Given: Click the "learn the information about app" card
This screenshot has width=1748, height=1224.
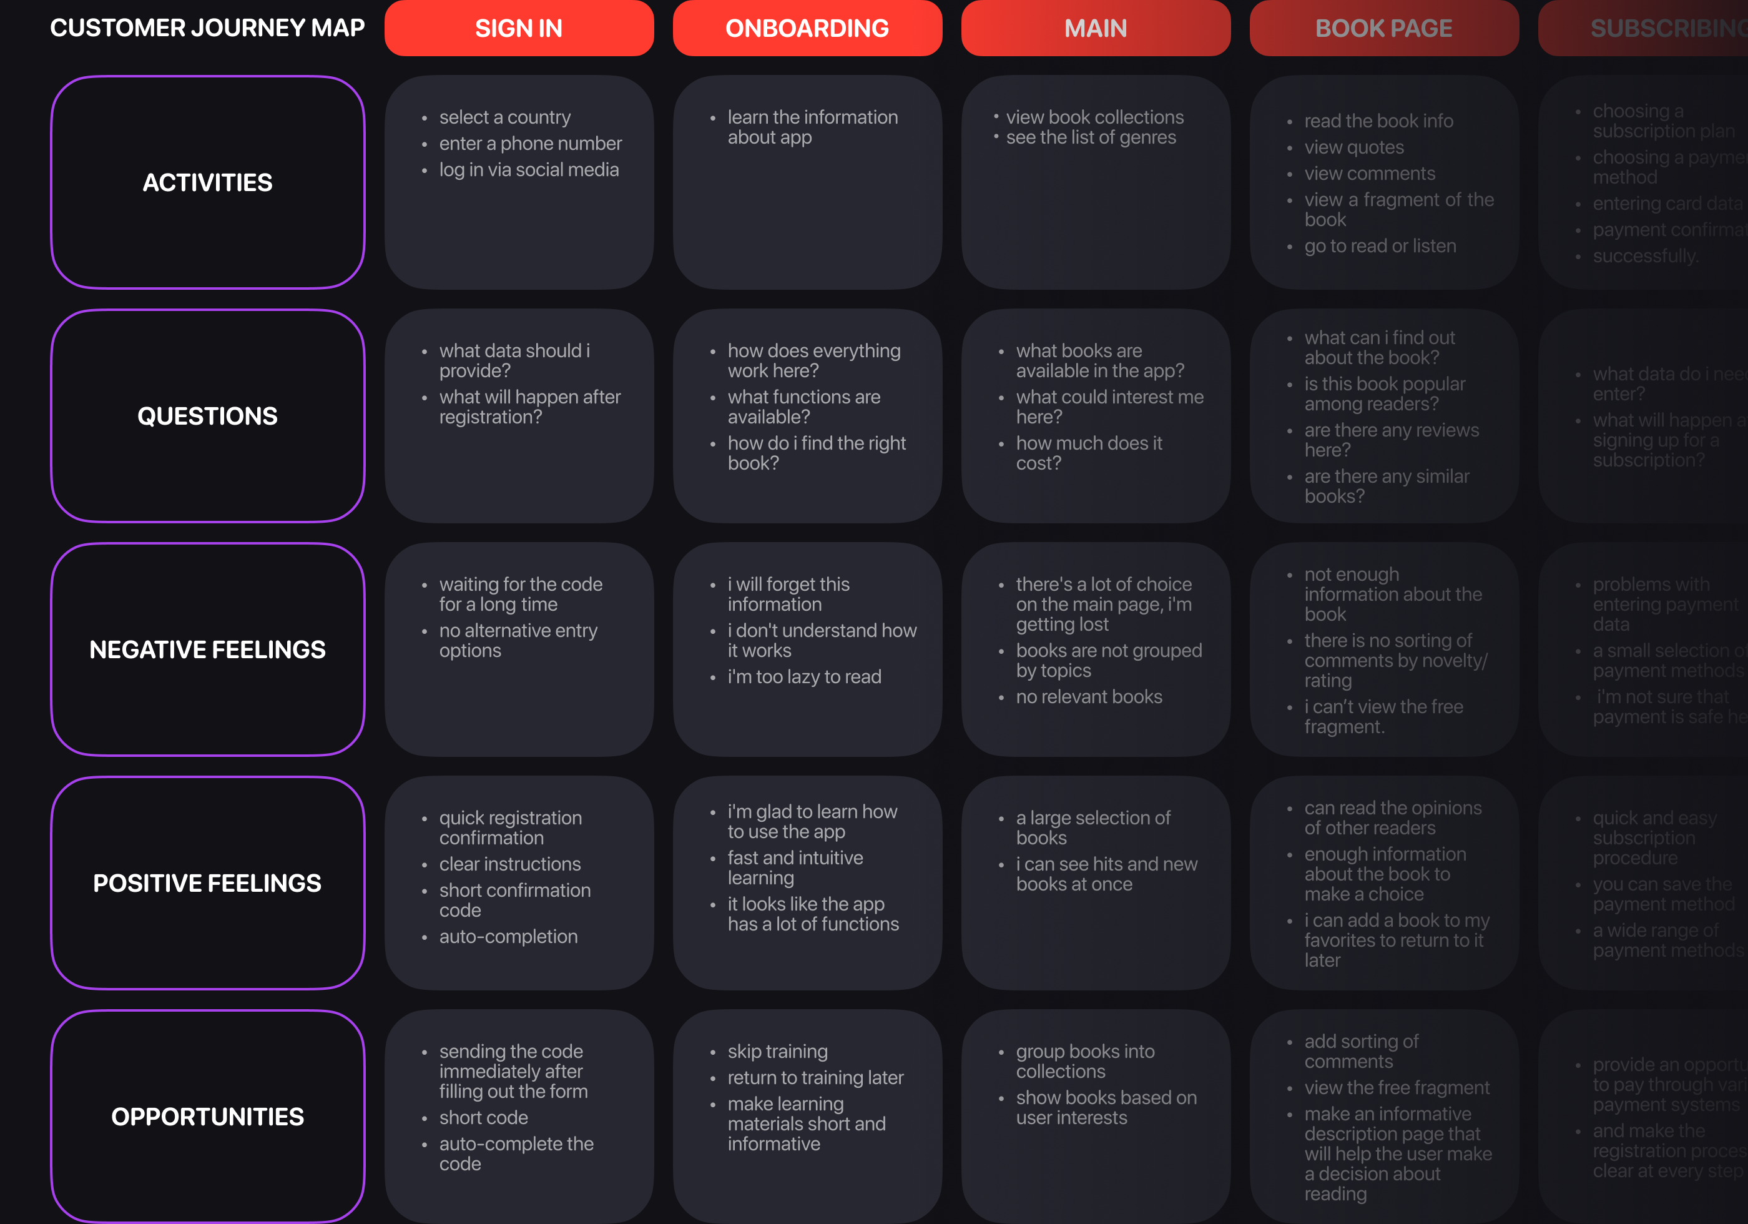Looking at the screenshot, I should click(x=807, y=182).
